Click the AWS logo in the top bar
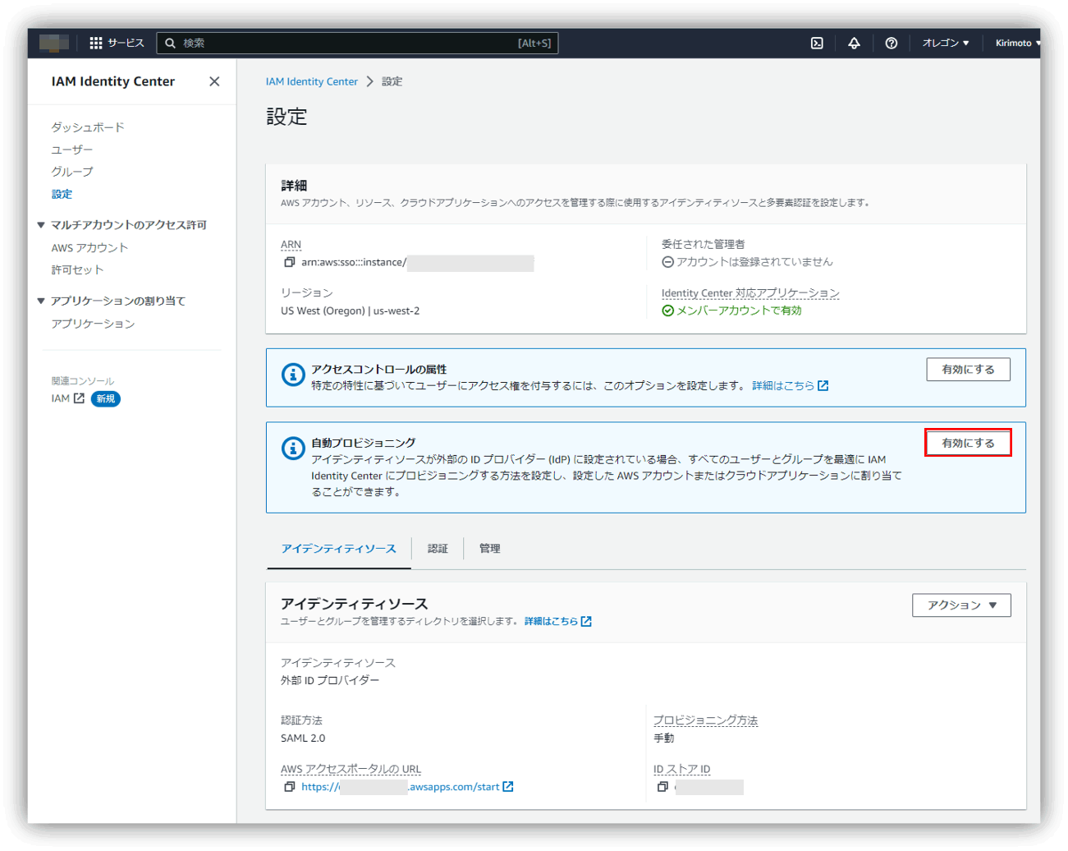Screen dimensions: 1068x851 (54, 43)
